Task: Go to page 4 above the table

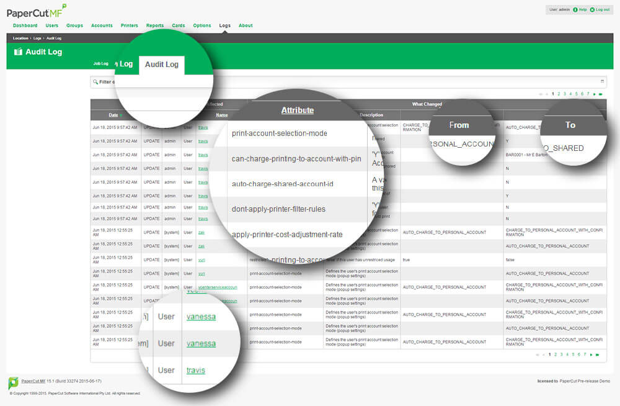Action: click(x=570, y=94)
